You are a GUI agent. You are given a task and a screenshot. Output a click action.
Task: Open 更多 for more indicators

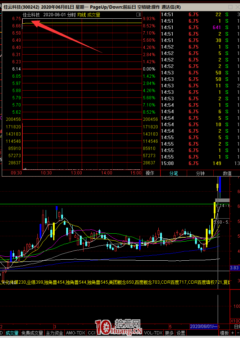point(169,333)
